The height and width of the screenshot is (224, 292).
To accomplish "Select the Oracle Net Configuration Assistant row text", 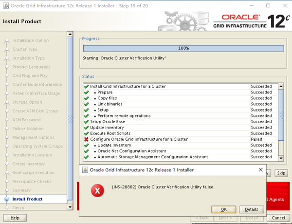I will coord(132,151).
